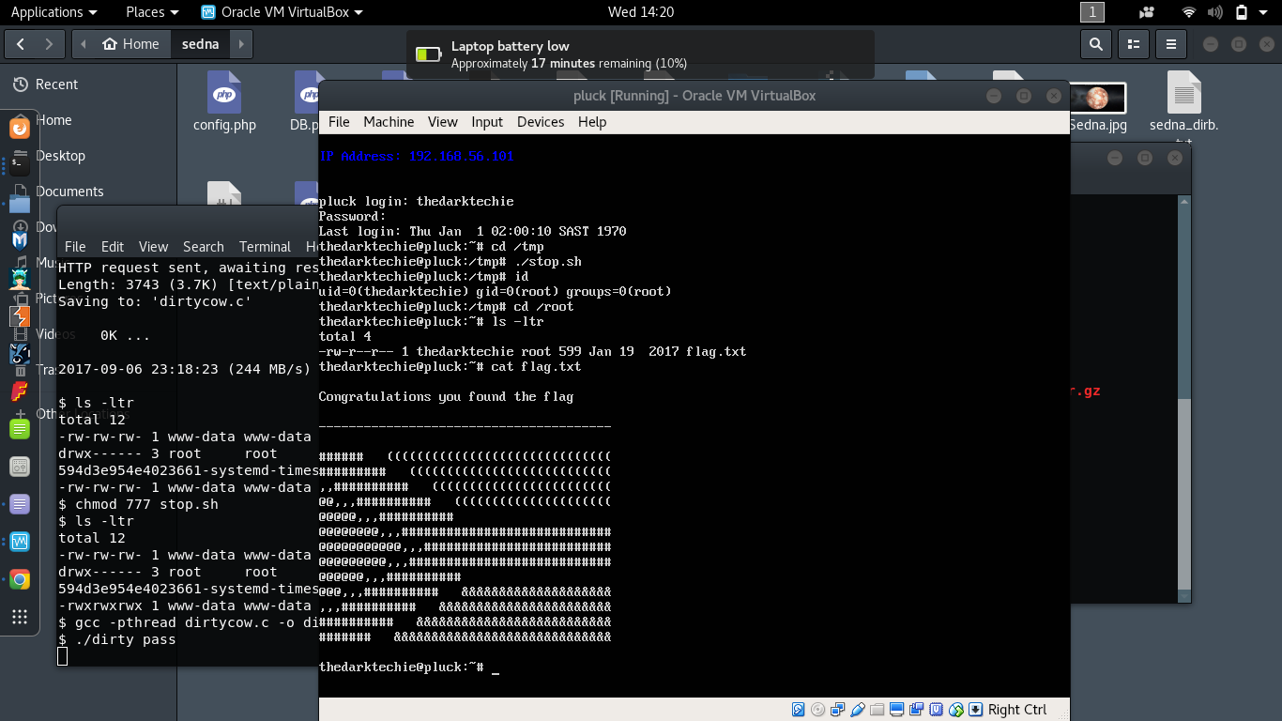Click keyboard capture arrow icon beside Right Ctrl

[975, 710]
